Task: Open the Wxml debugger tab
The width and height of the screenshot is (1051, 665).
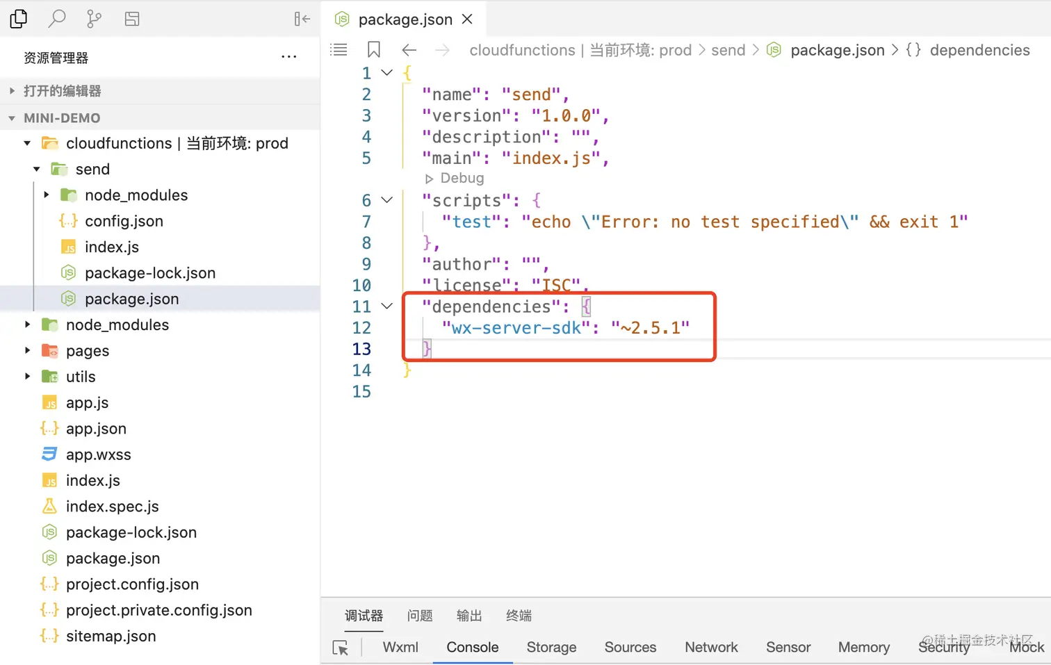Action: coord(400,647)
